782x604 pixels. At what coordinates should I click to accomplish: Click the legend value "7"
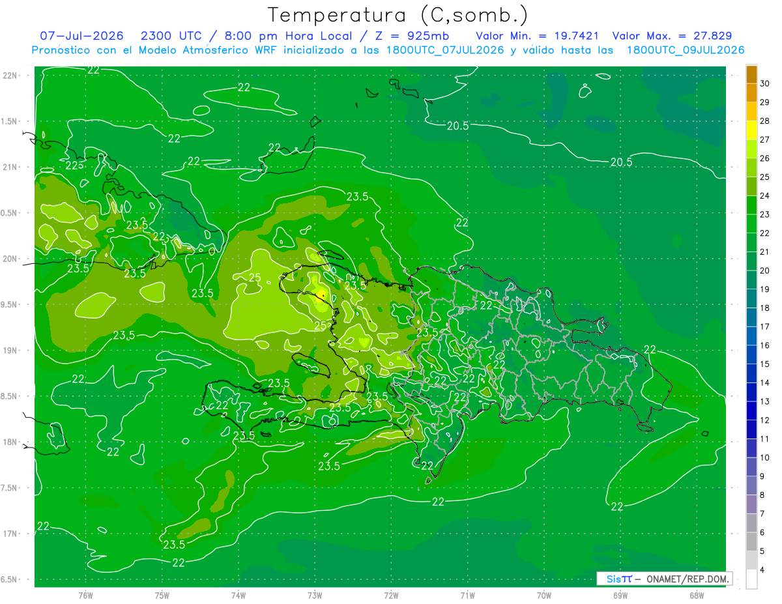(x=762, y=514)
